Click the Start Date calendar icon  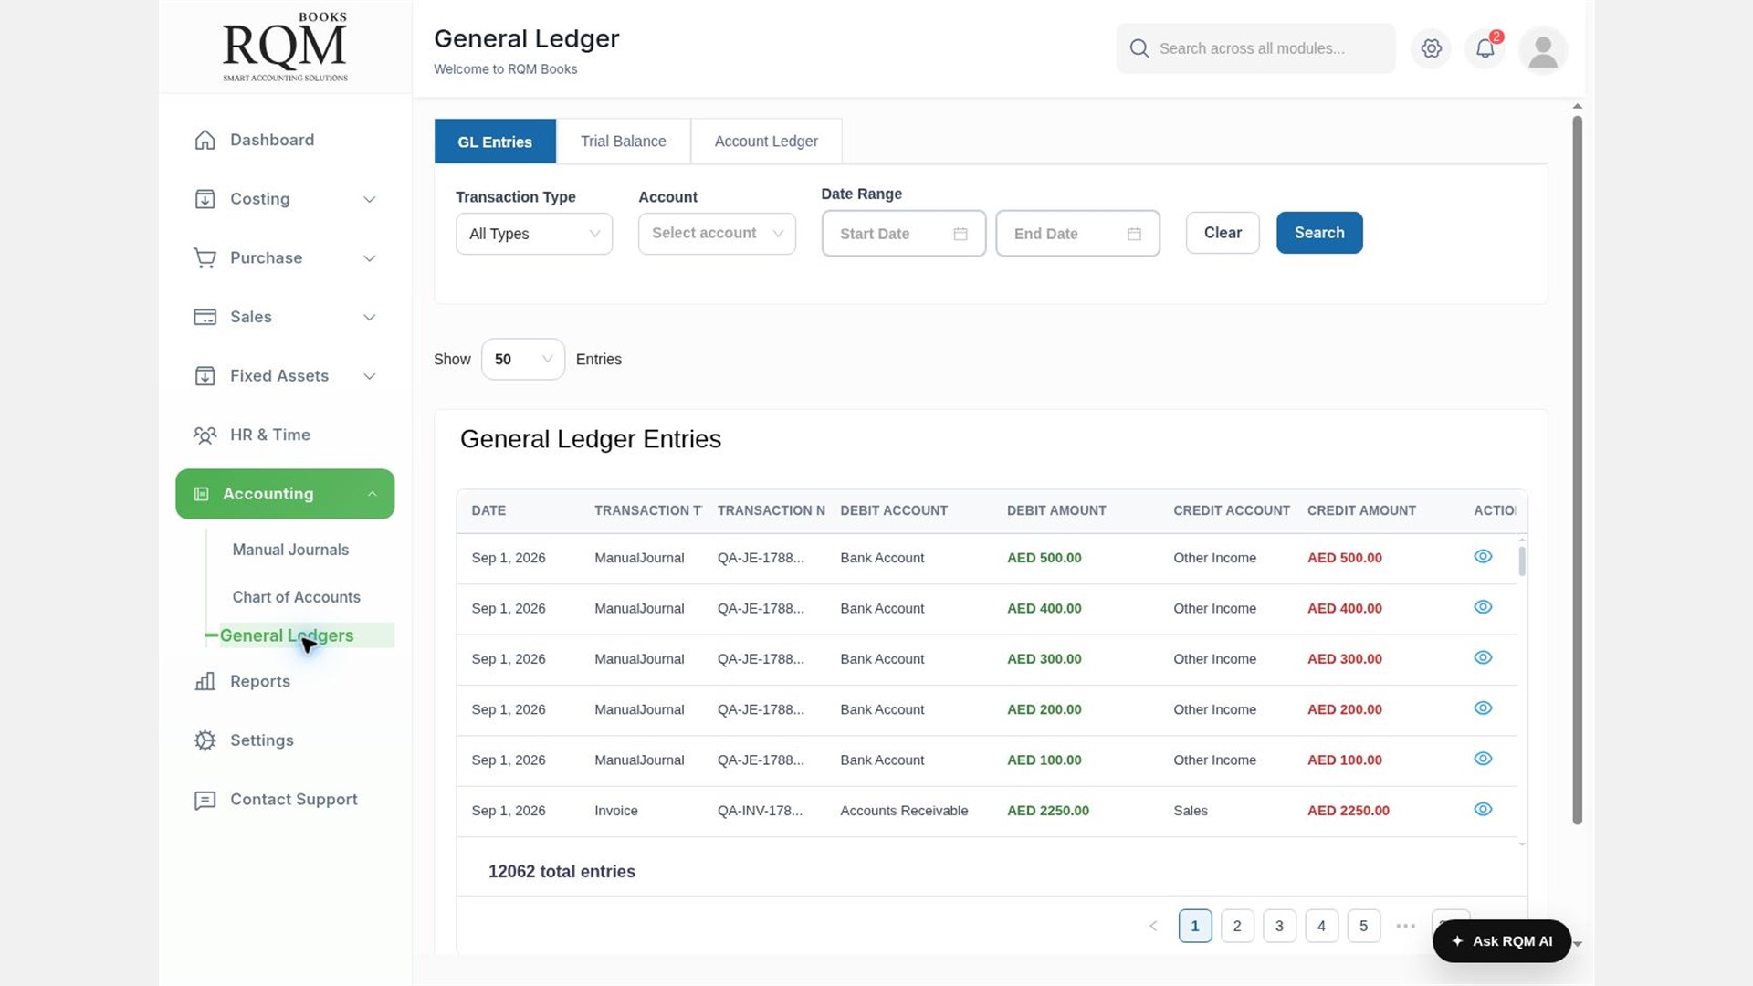coord(960,234)
